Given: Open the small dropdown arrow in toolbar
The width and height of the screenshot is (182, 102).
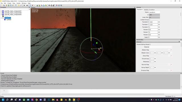Looking at the screenshot, I should tap(34, 5).
